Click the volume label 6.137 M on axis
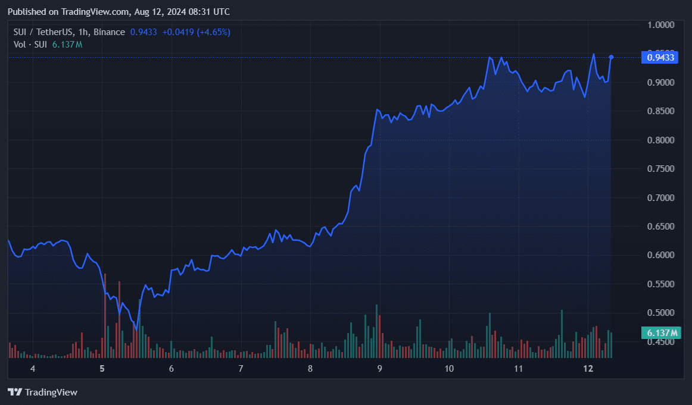 [661, 332]
